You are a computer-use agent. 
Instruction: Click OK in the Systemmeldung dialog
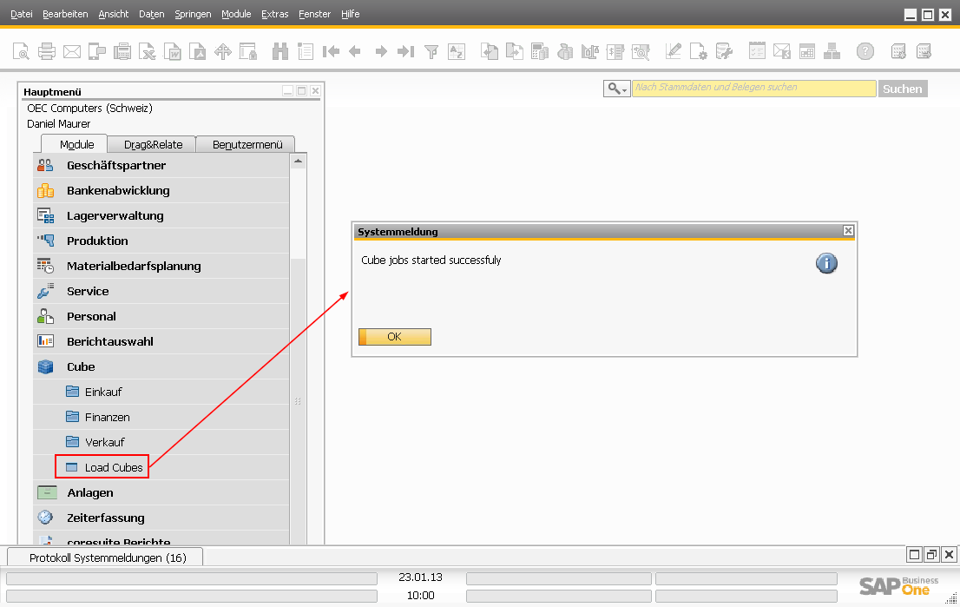coord(395,337)
